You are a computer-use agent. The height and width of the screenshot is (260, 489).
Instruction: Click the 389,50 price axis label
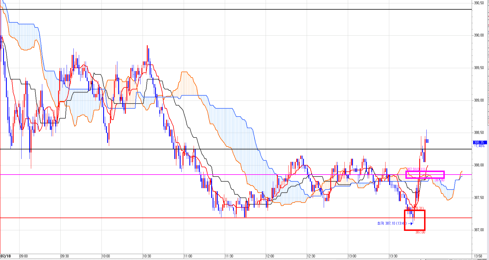pos(479,68)
